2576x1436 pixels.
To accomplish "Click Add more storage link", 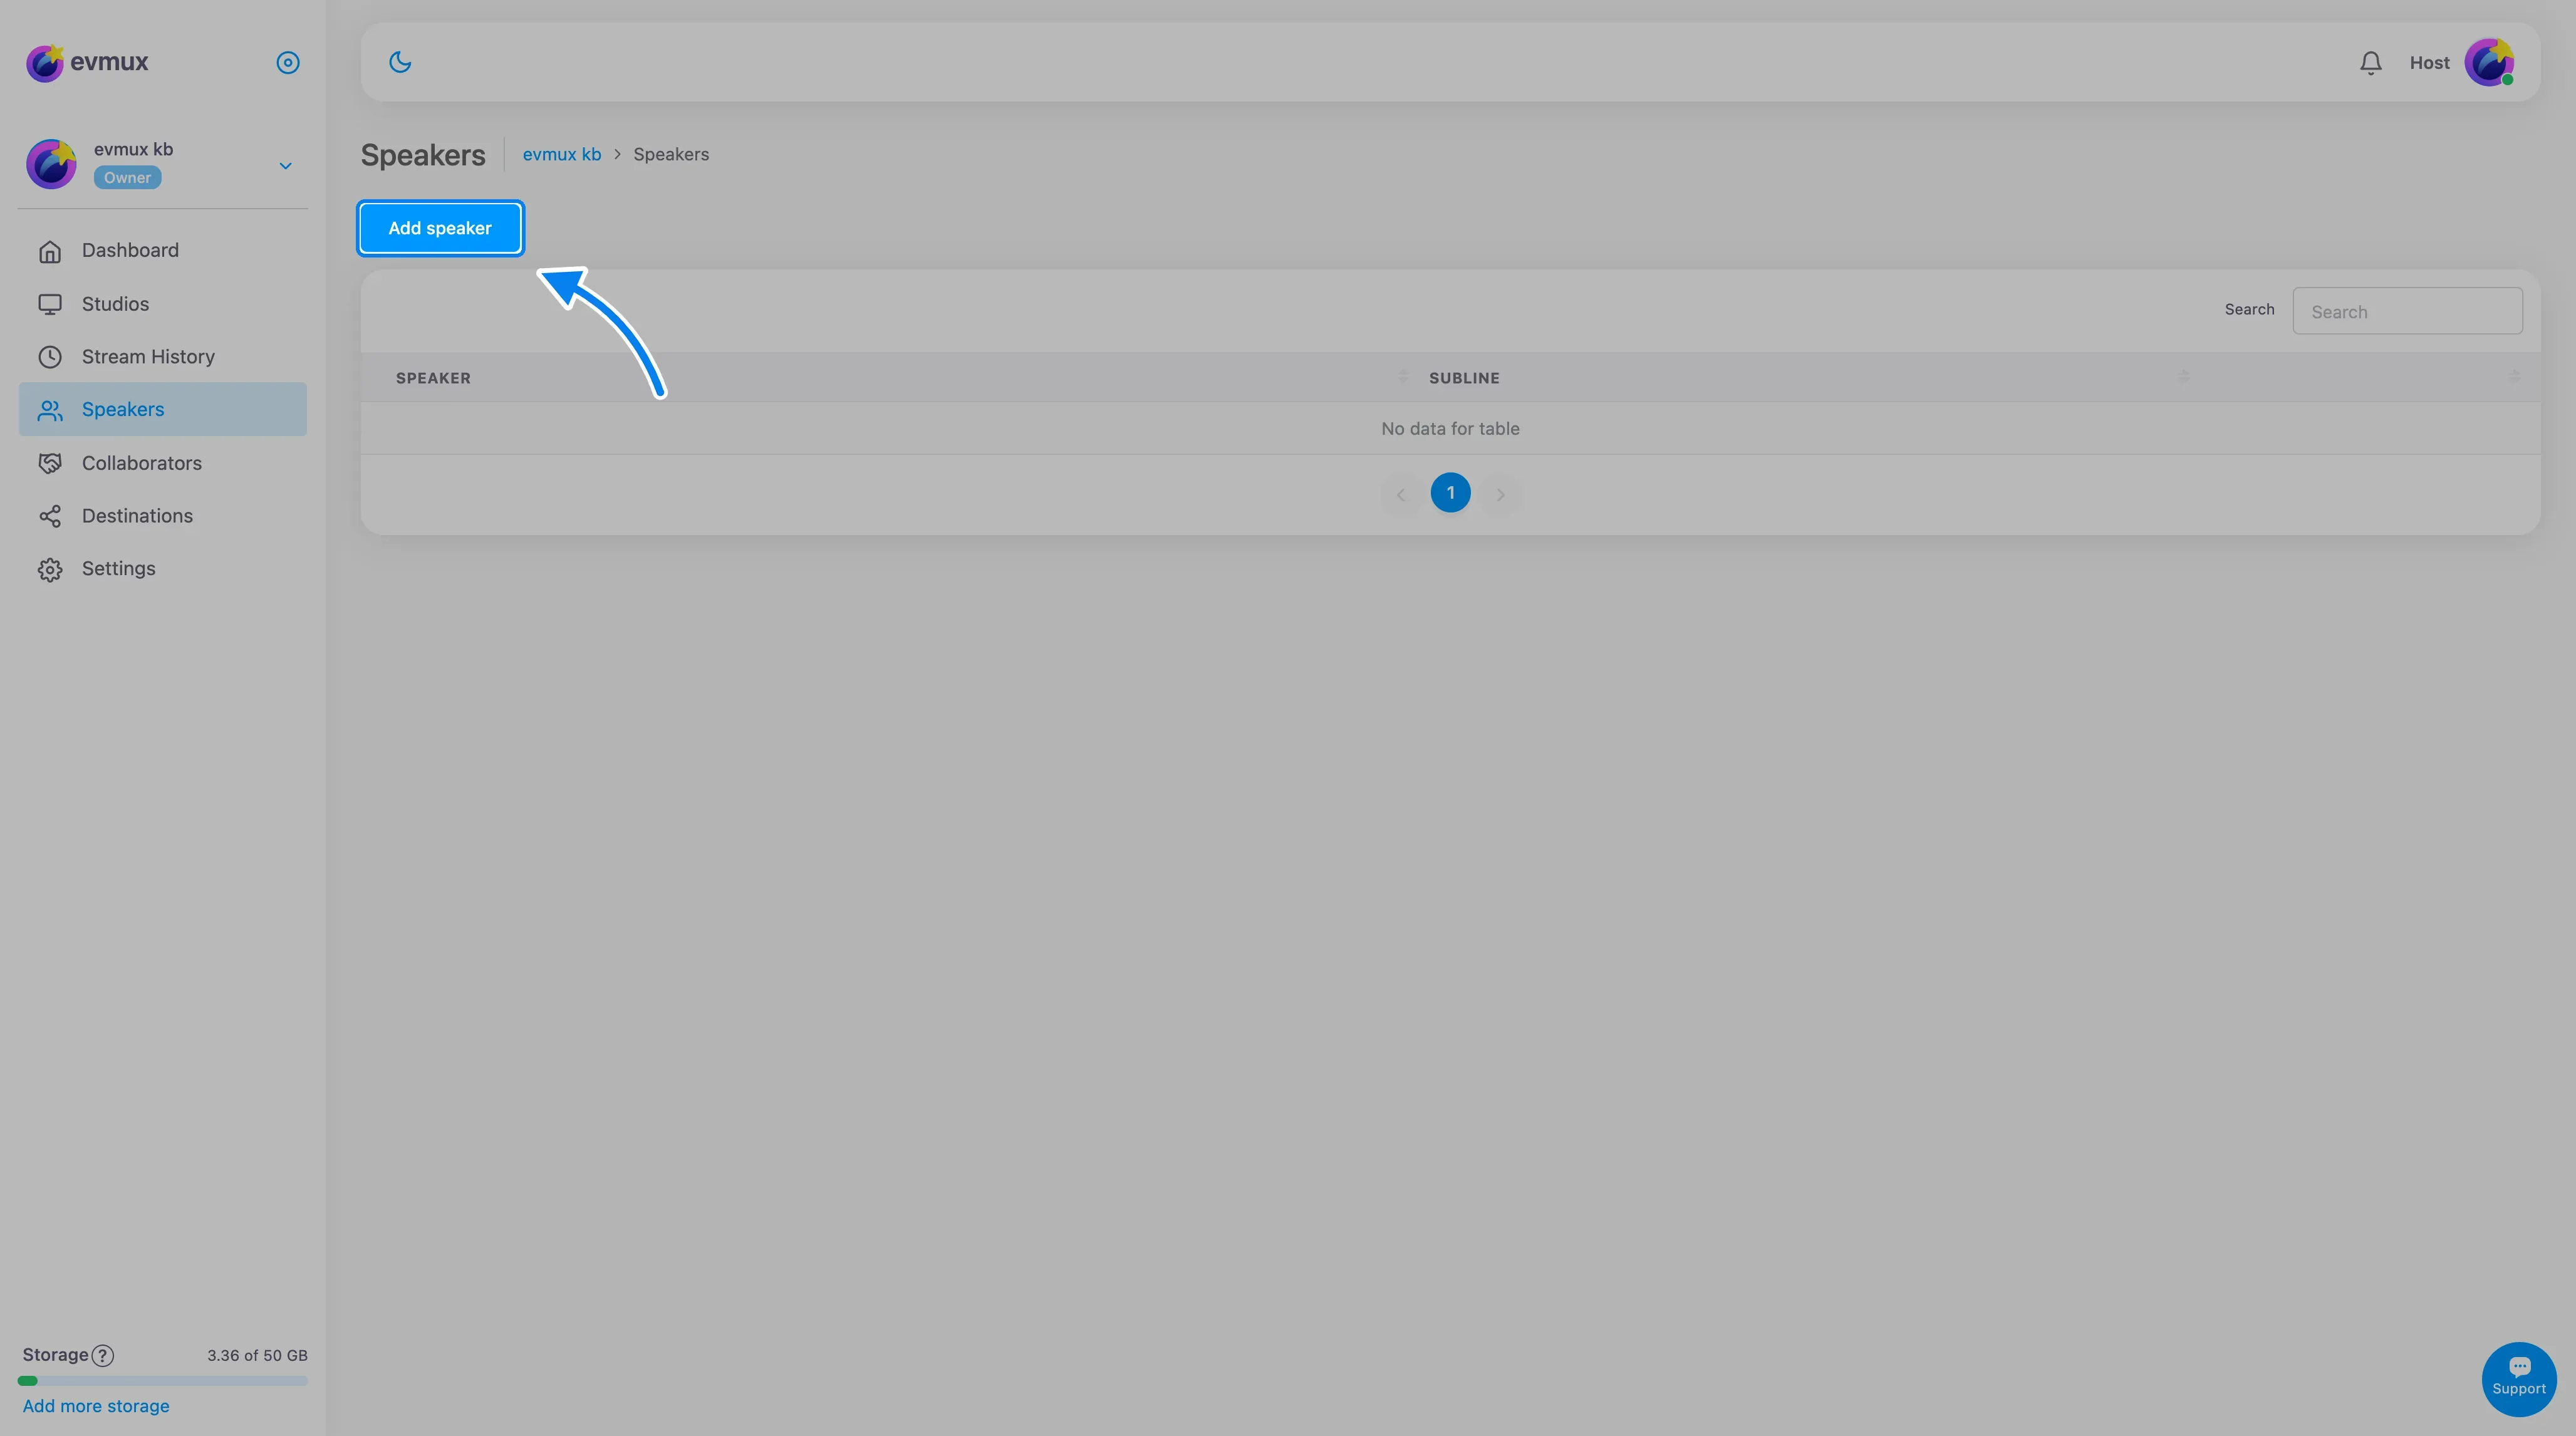I will click(96, 1405).
